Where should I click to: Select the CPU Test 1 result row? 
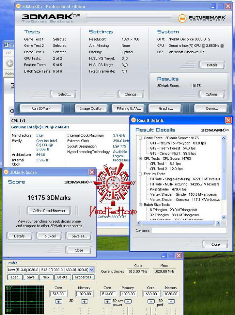[165, 164]
